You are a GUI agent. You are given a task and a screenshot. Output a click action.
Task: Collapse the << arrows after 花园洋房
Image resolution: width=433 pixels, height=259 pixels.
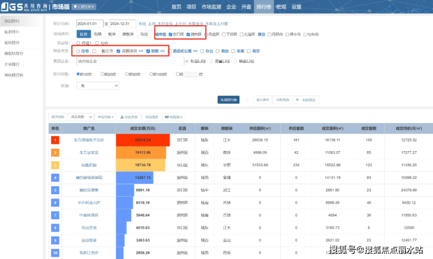(141, 51)
